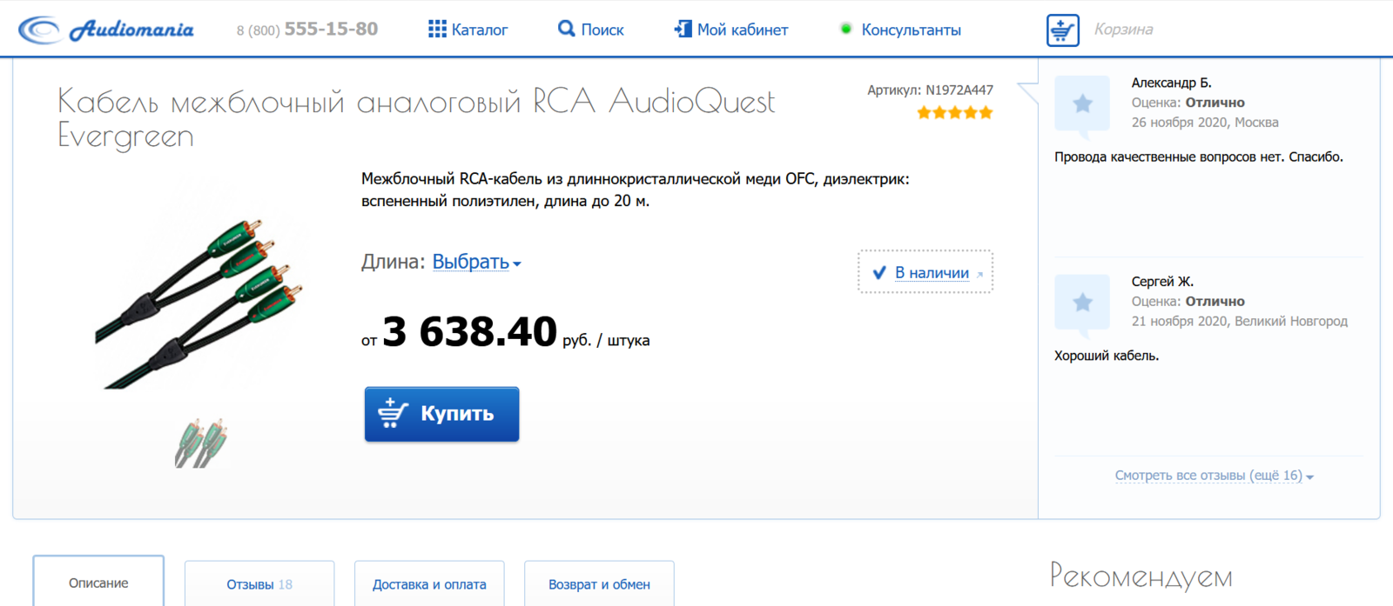Screen dimensions: 1393x606
Task: Click the 8 (800) 555-15-80 phone number
Action: pyautogui.click(x=306, y=28)
